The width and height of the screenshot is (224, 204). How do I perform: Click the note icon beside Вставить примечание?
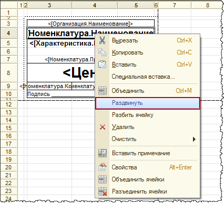pos(103,153)
